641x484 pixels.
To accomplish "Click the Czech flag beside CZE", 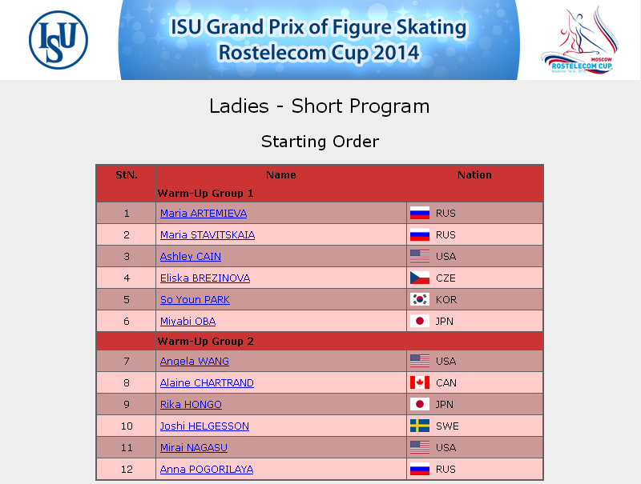I will pyautogui.click(x=419, y=278).
